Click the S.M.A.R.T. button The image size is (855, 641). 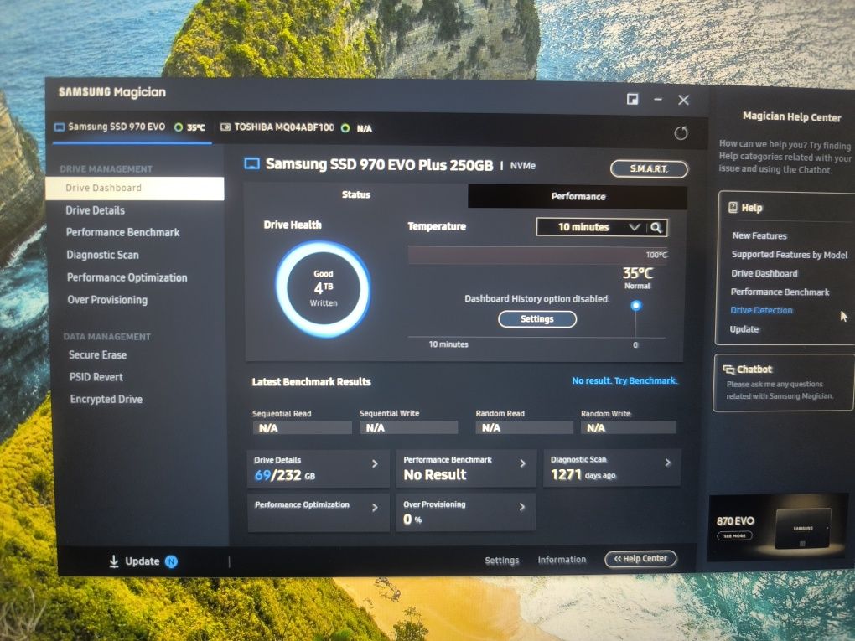648,169
